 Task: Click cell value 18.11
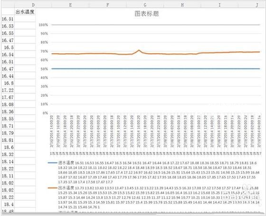[x=8, y=176]
